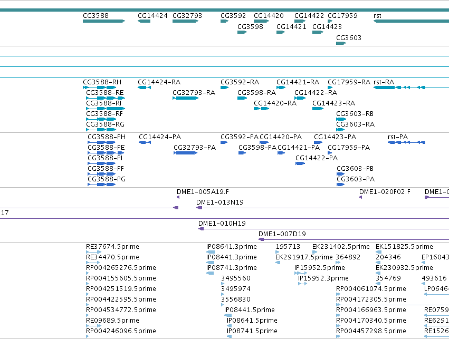Select the CG14420 gene
Screen dimensions: 449x339
(x=262, y=21)
